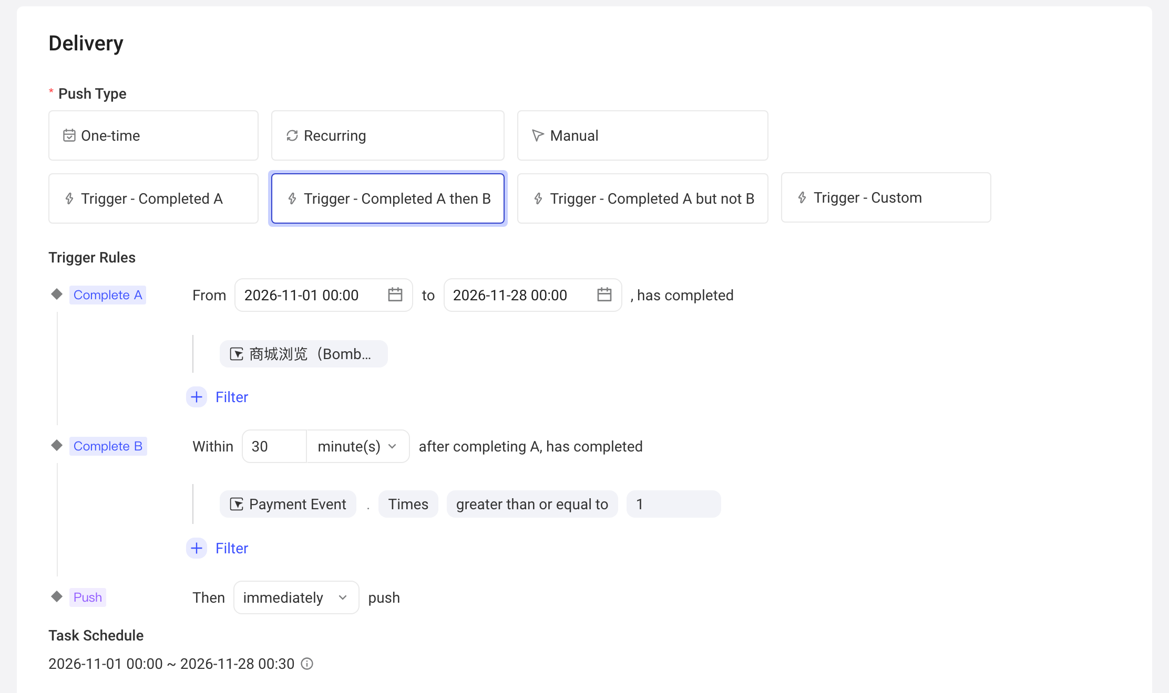Select Recurring push type
The image size is (1169, 693).
coord(388,135)
